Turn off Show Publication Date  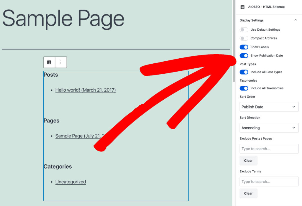(244, 55)
